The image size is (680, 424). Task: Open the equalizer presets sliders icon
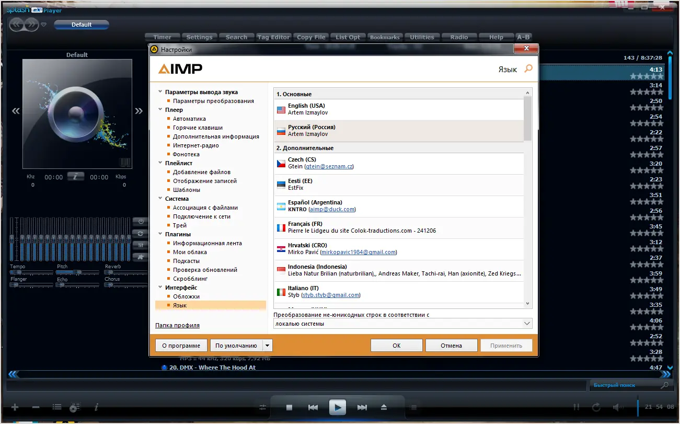tap(141, 245)
